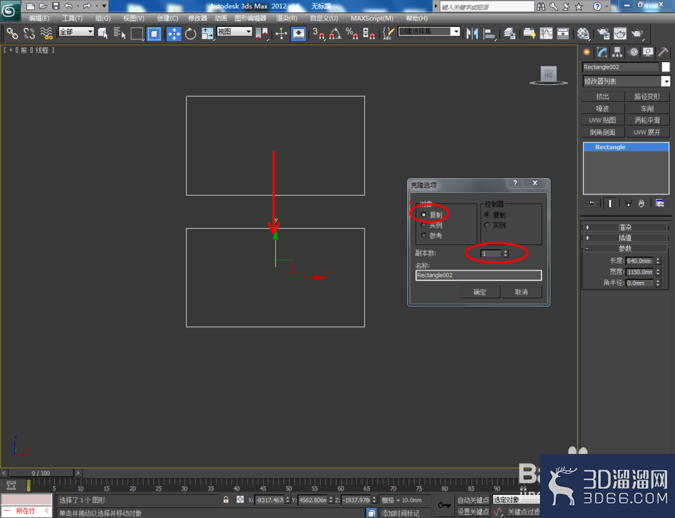The image size is (675, 518).
Task: Open the 渲染(R) menu
Action: pyautogui.click(x=286, y=18)
